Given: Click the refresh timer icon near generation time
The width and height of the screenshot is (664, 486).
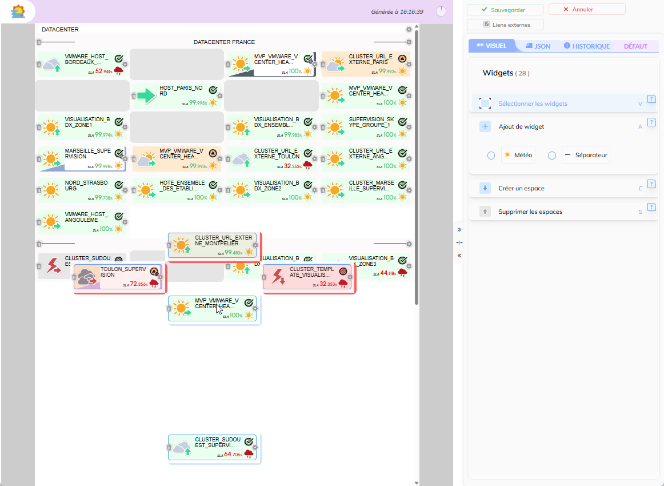Looking at the screenshot, I should coord(441,11).
